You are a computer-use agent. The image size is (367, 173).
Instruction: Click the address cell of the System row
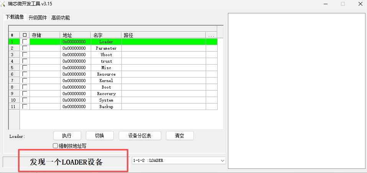tap(75, 100)
